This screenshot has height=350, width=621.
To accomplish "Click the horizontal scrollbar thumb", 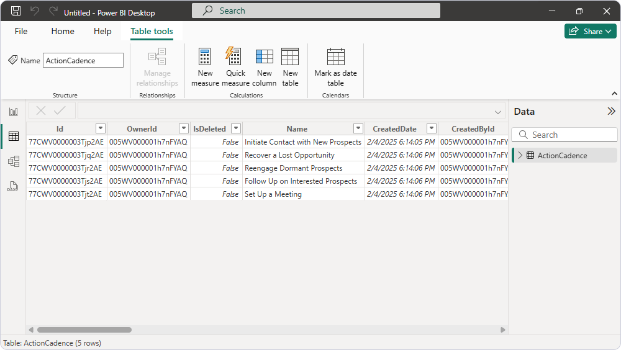I will [84, 330].
